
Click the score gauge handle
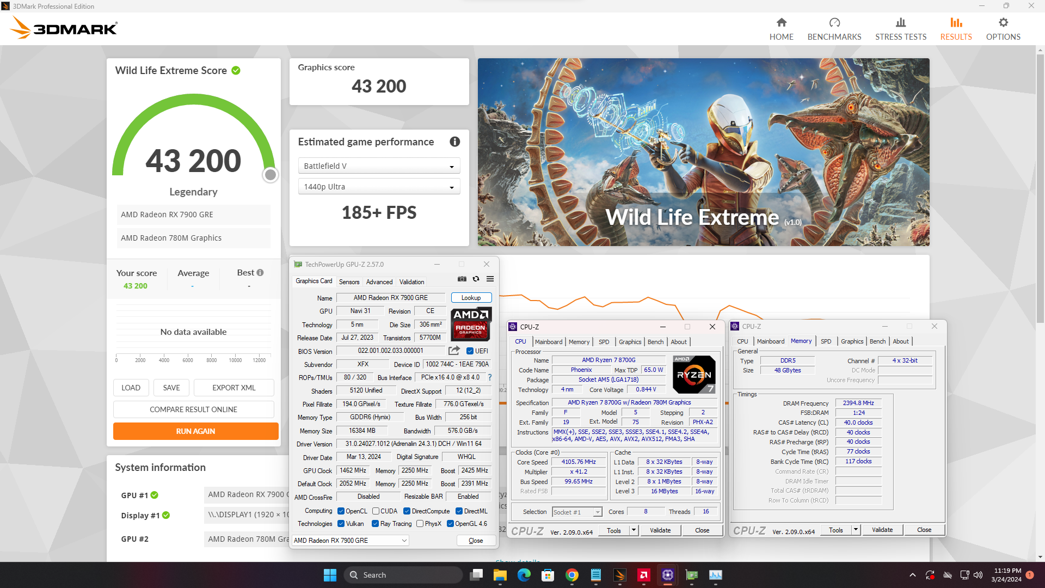click(x=270, y=175)
